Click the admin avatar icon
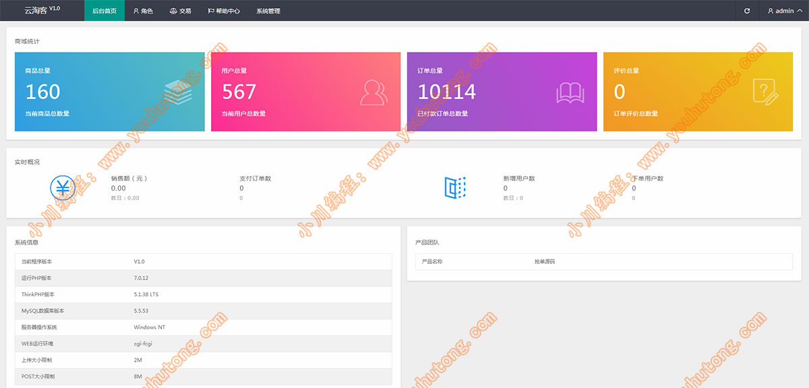 [771, 11]
